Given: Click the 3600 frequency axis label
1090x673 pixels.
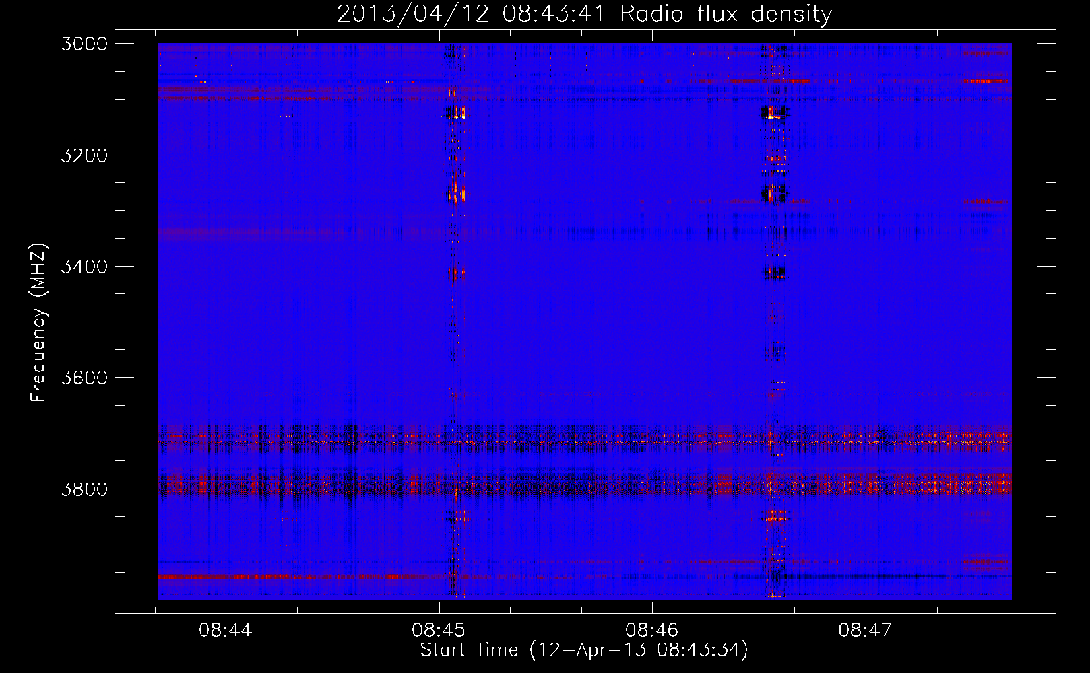Looking at the screenshot, I should pyautogui.click(x=84, y=378).
